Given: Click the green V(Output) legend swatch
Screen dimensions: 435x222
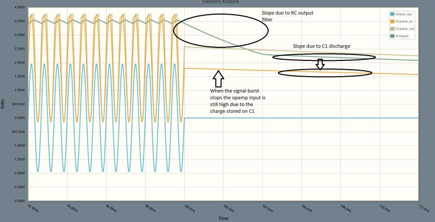Looking at the screenshot, I should tap(392, 36).
